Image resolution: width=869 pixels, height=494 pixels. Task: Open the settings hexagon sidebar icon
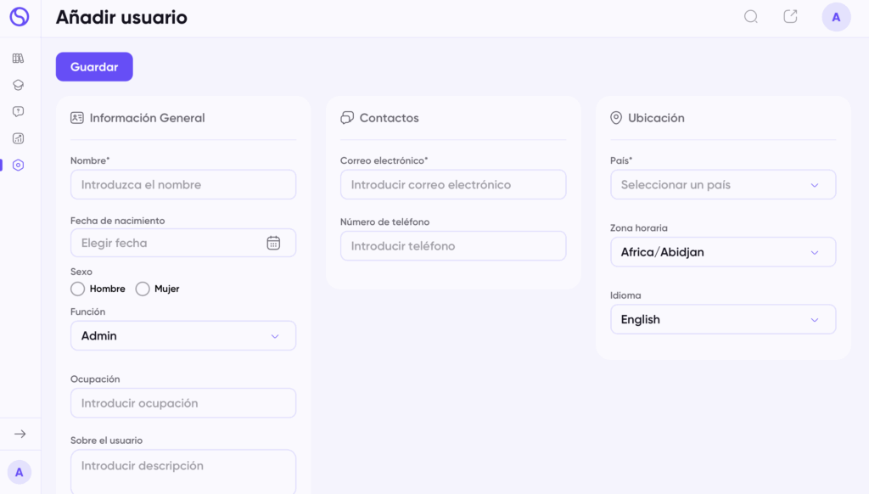click(x=19, y=166)
